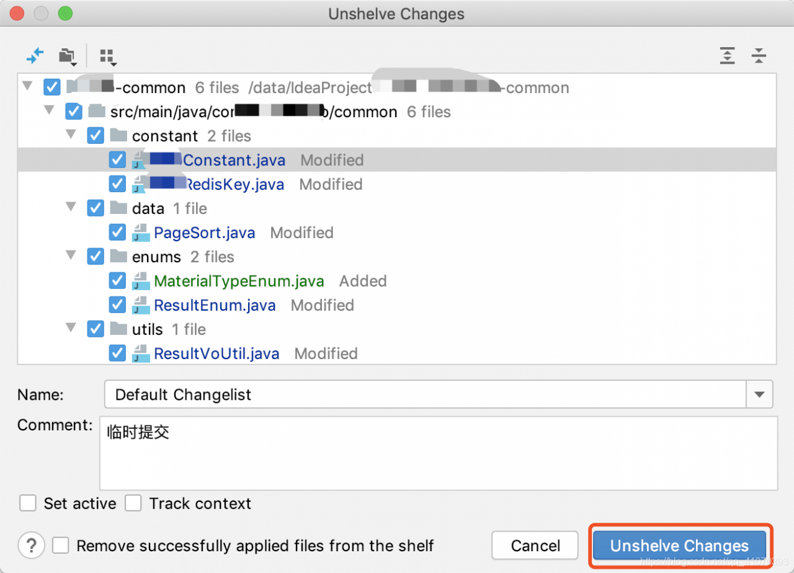Collapse the enums folder node
Screen dimensions: 794x573
72,255
